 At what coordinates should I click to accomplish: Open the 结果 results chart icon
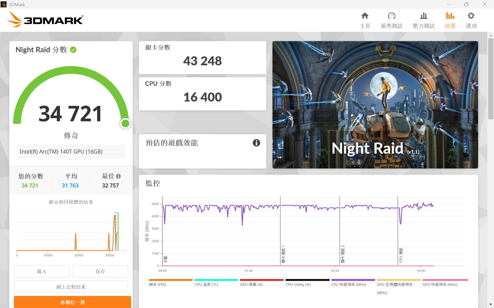450,16
